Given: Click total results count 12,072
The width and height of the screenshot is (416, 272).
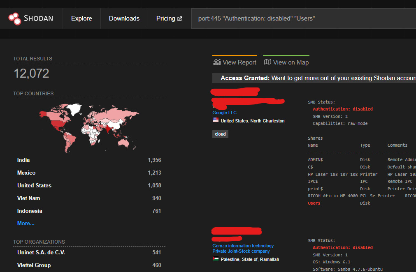Looking at the screenshot, I should 31,74.
